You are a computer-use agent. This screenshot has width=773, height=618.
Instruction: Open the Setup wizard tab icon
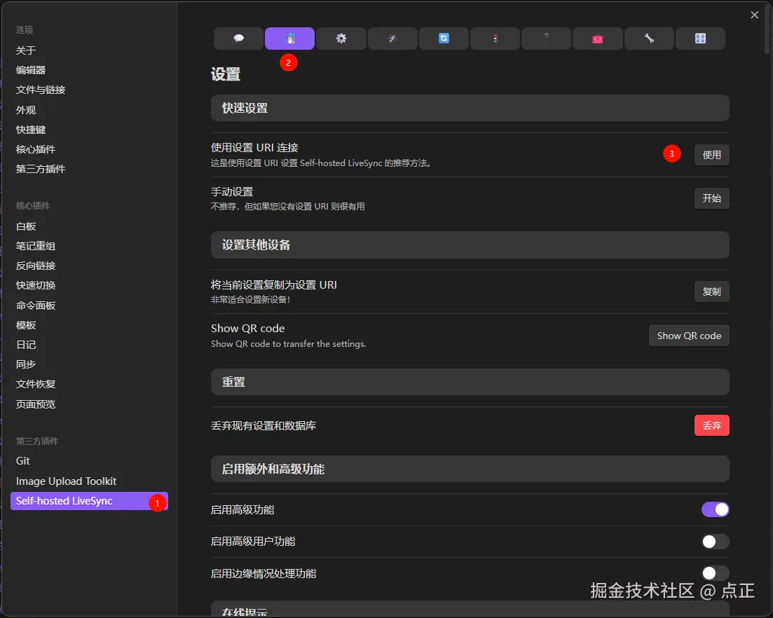pyautogui.click(x=289, y=39)
